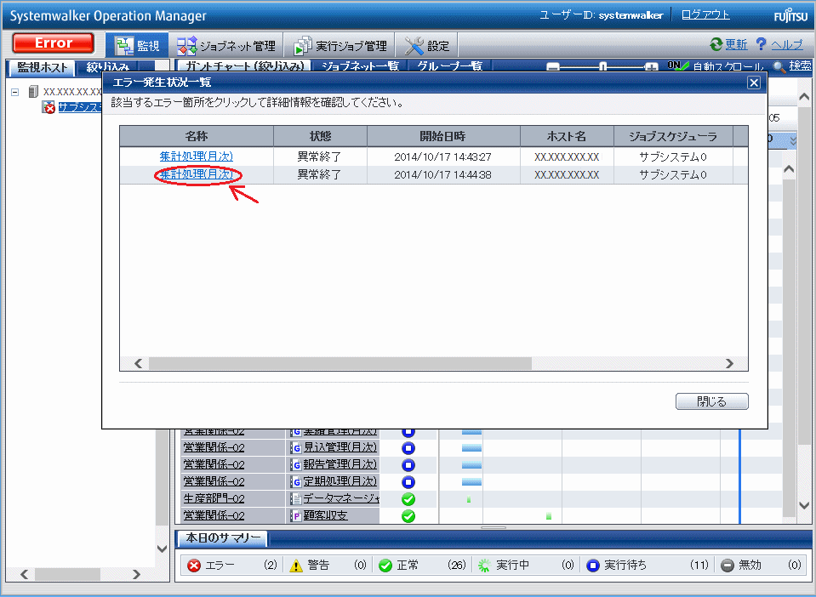Click the start time 2014/10/17 14:43:27 cell
Screen dimensions: 816x597
442,156
